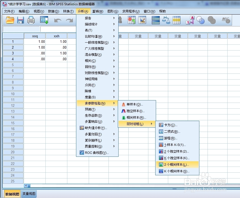This screenshot has height=198, width=240.
Task: Click the weight cases scales icon
Action: (x=166, y=20)
